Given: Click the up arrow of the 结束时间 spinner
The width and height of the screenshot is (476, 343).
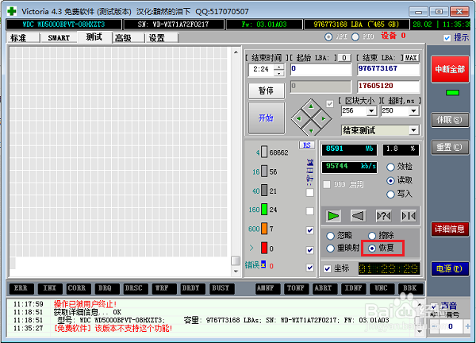Looking at the screenshot, I should [278, 67].
